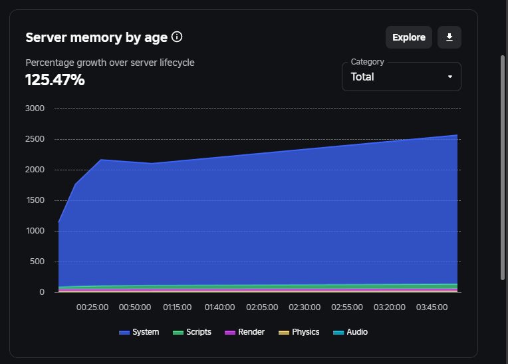Image resolution: width=508 pixels, height=364 pixels.
Task: Open the Category dropdown showing Total
Action: 402,77
